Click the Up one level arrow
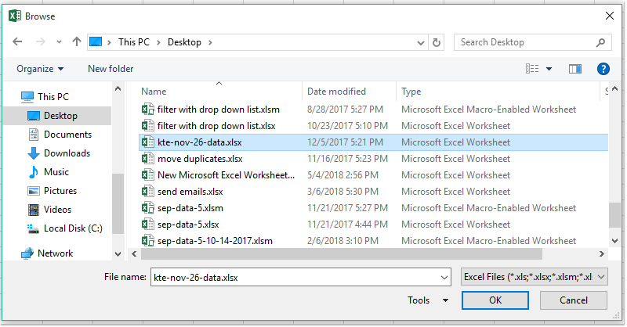This screenshot has width=627, height=327. pos(76,42)
